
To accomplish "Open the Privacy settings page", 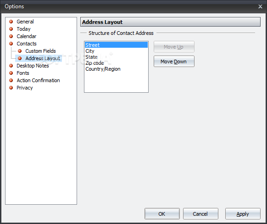I will (x=24, y=88).
